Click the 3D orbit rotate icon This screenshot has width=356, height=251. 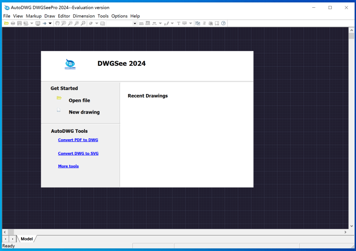[91, 23]
